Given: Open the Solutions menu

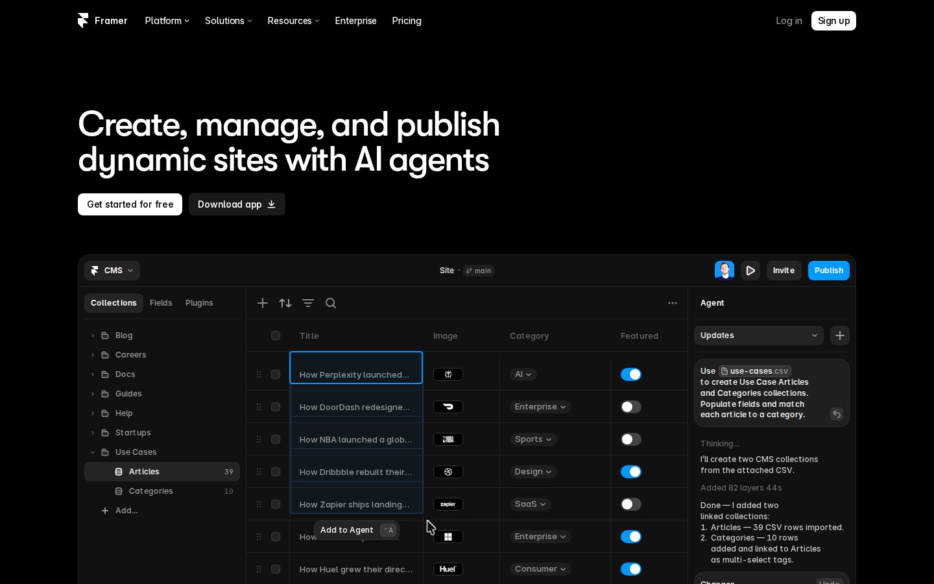Looking at the screenshot, I should [x=228, y=21].
